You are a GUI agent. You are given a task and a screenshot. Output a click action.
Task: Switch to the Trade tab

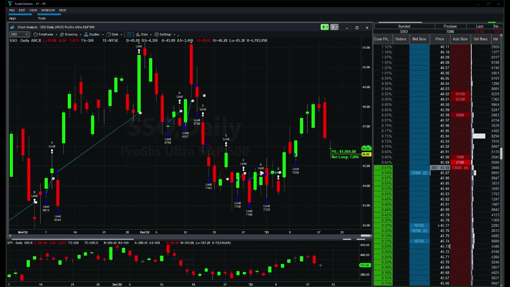point(42,18)
